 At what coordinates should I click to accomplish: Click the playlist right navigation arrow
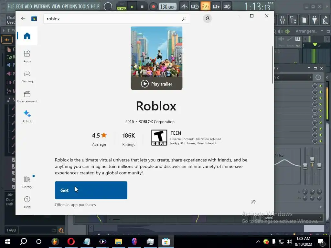point(327,39)
